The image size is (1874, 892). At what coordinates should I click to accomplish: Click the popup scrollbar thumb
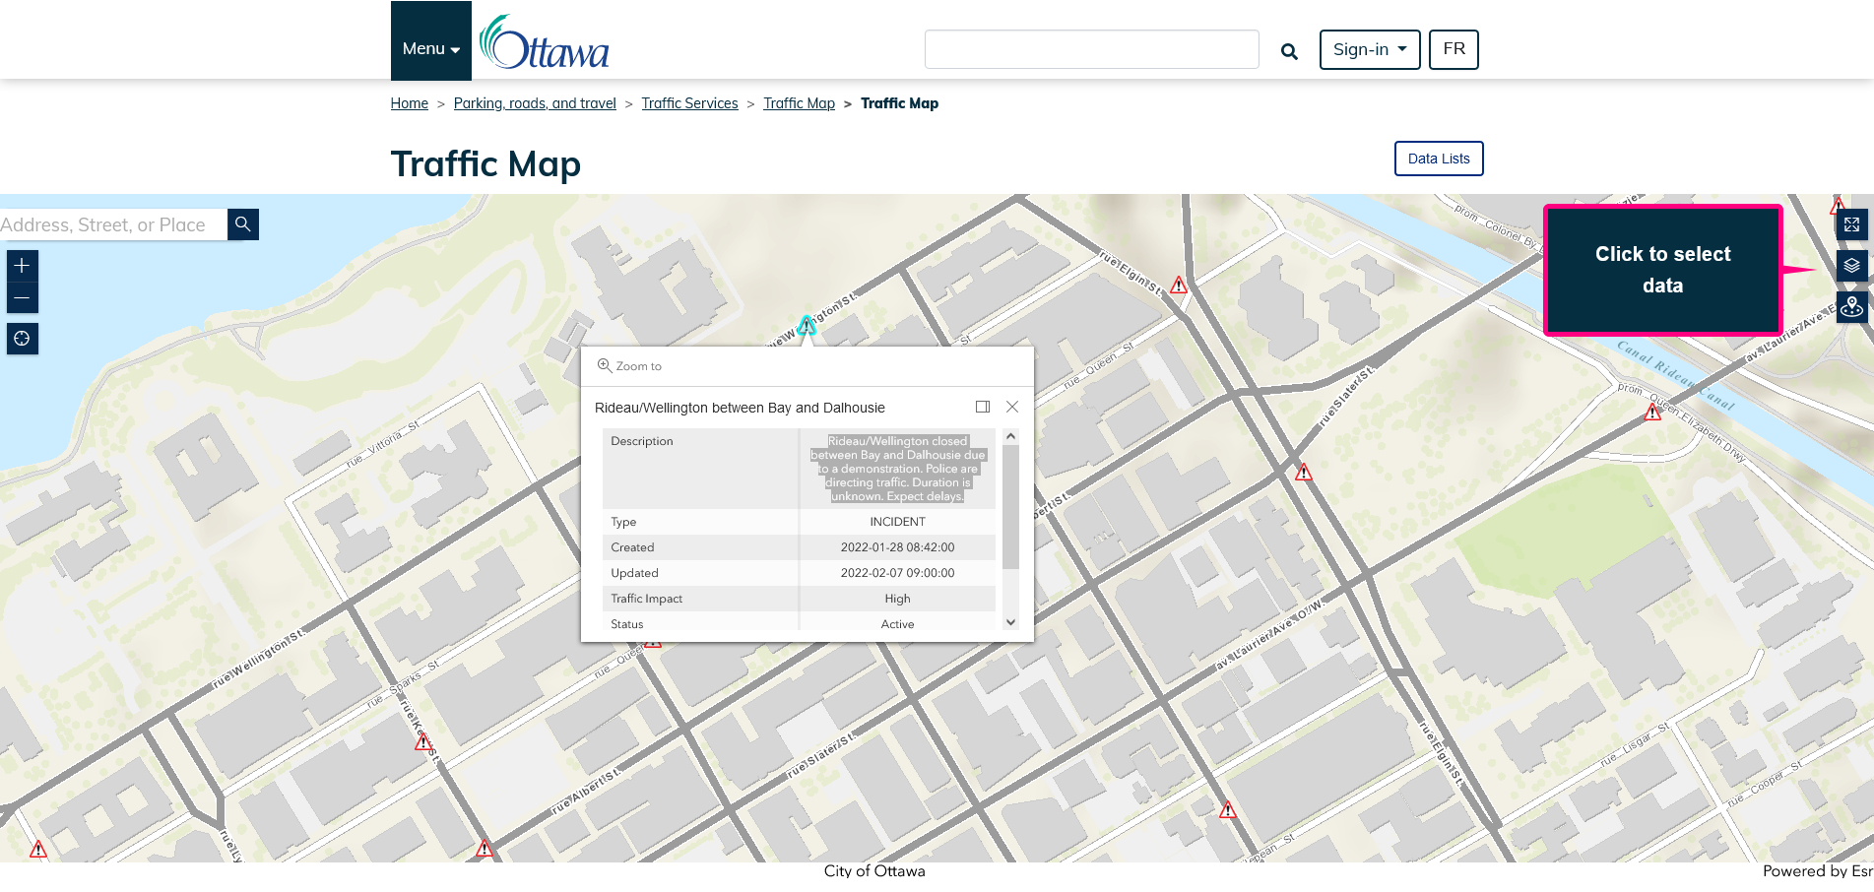point(1010,506)
